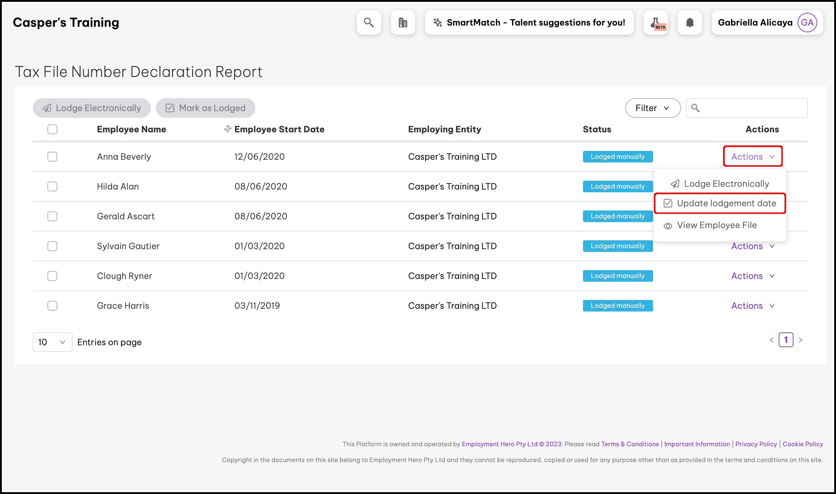Select the Anna Beverly row checkbox
Viewport: 836px width, 494px height.
(52, 156)
